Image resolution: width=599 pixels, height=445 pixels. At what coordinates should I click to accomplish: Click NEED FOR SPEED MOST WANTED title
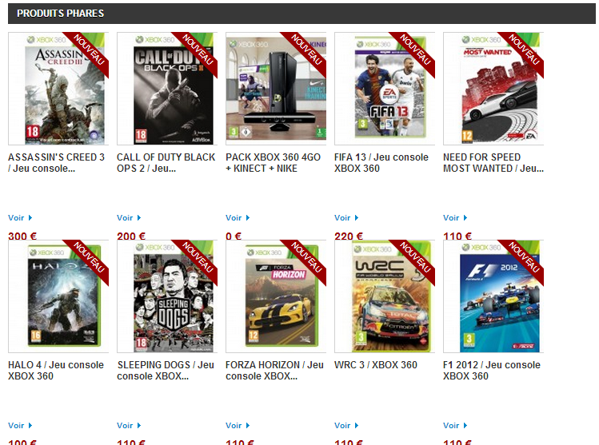[493, 163]
